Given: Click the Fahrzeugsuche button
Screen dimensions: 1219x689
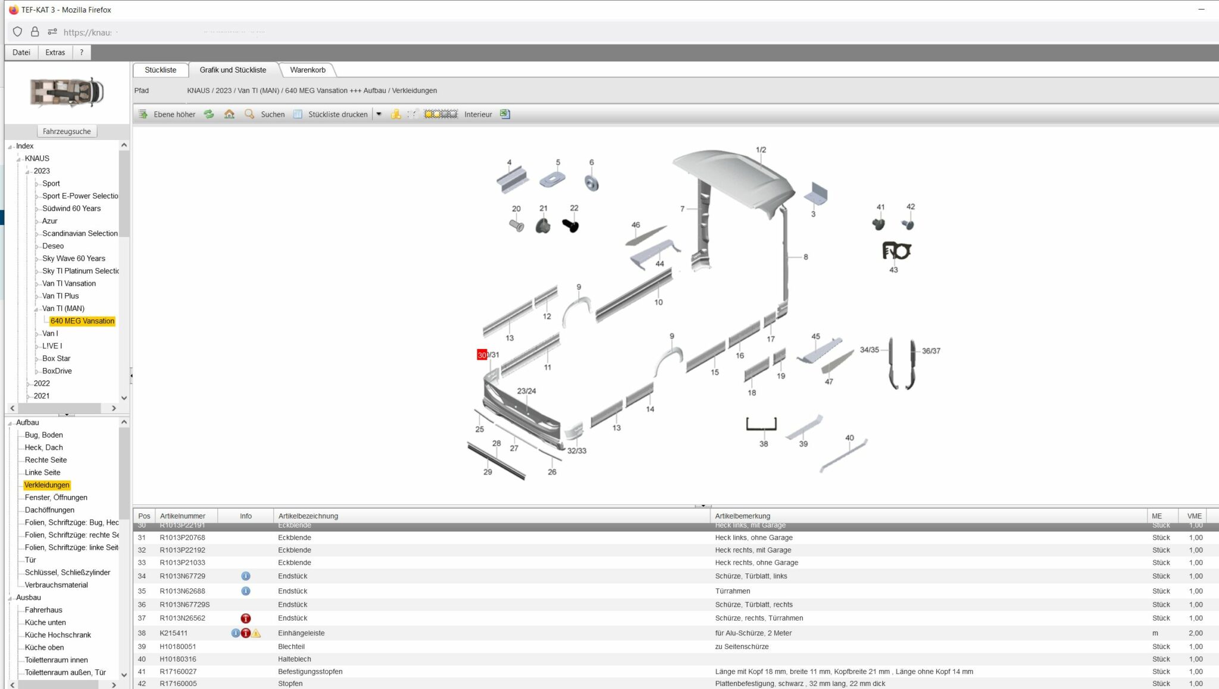Looking at the screenshot, I should coord(67,131).
